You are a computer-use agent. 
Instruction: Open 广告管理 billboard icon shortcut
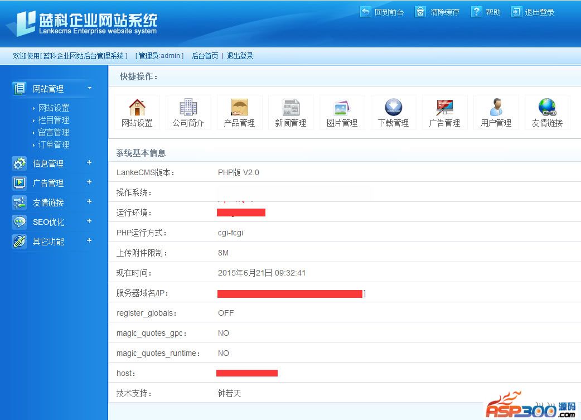click(x=444, y=107)
